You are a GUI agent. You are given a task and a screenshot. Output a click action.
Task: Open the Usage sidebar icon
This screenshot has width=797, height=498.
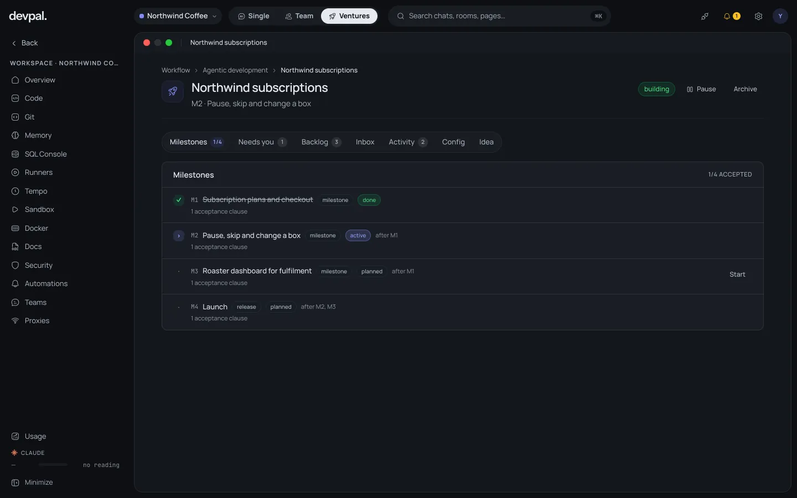point(15,437)
